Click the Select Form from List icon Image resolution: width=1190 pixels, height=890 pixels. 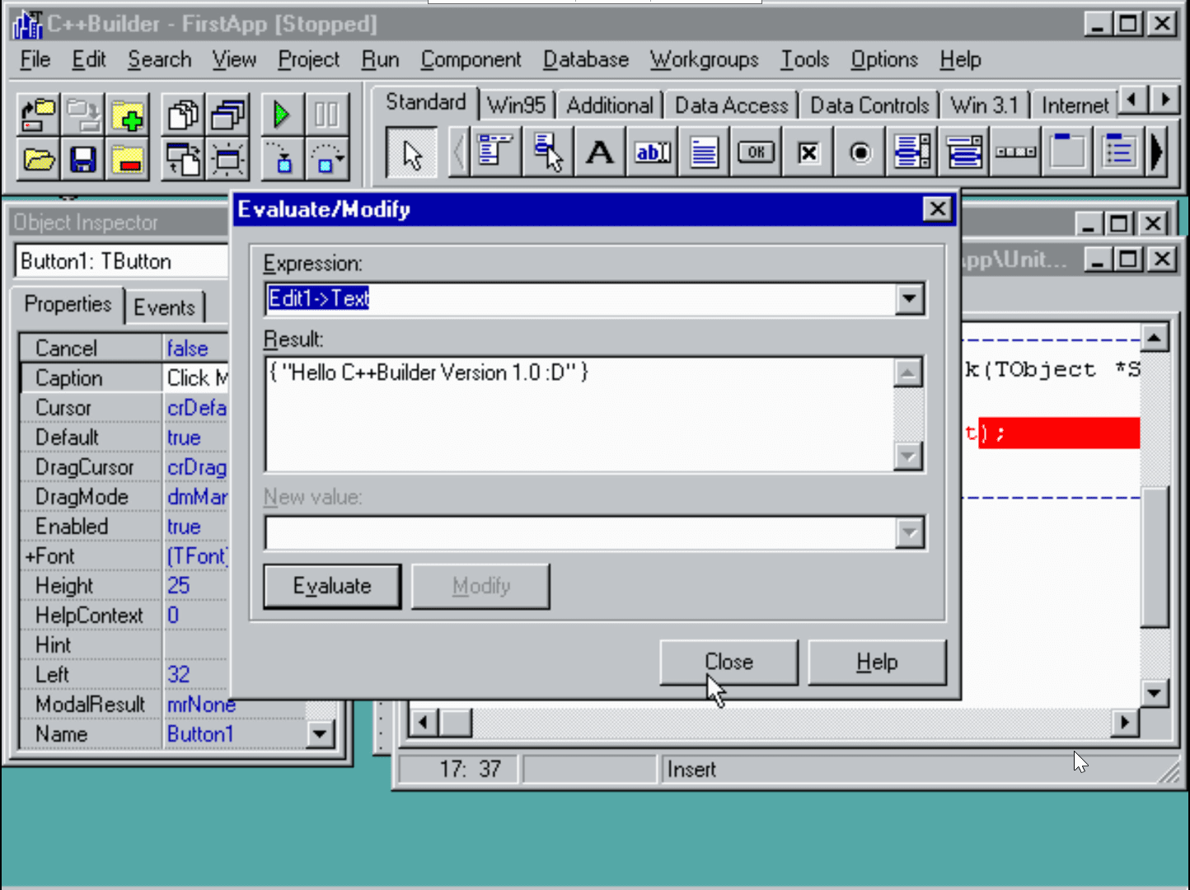click(228, 115)
